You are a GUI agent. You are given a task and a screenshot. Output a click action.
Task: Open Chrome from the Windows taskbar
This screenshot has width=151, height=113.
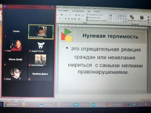[7, 104]
